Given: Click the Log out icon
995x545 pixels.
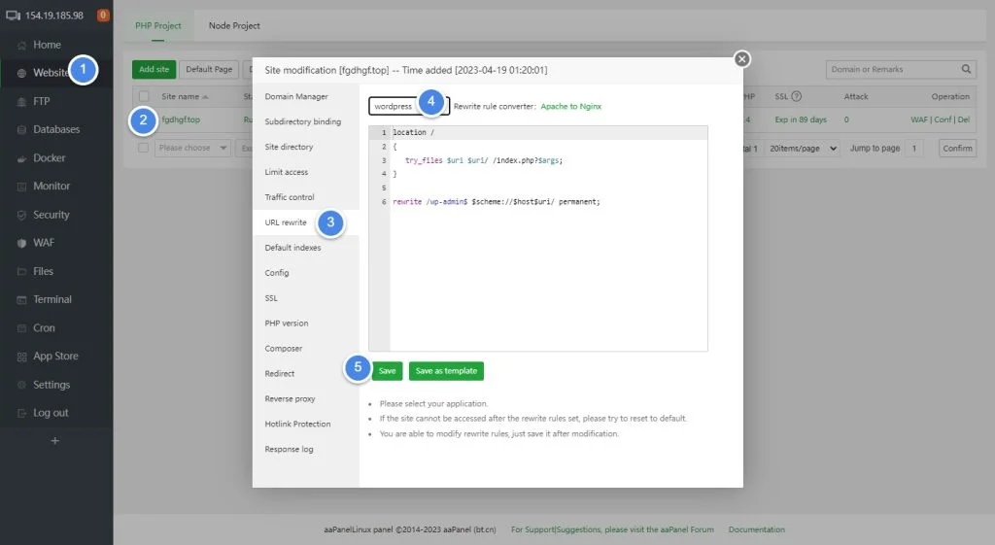Looking at the screenshot, I should pyautogui.click(x=21, y=413).
